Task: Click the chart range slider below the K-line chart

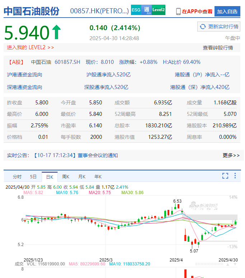Action: pyautogui.click(x=209, y=264)
